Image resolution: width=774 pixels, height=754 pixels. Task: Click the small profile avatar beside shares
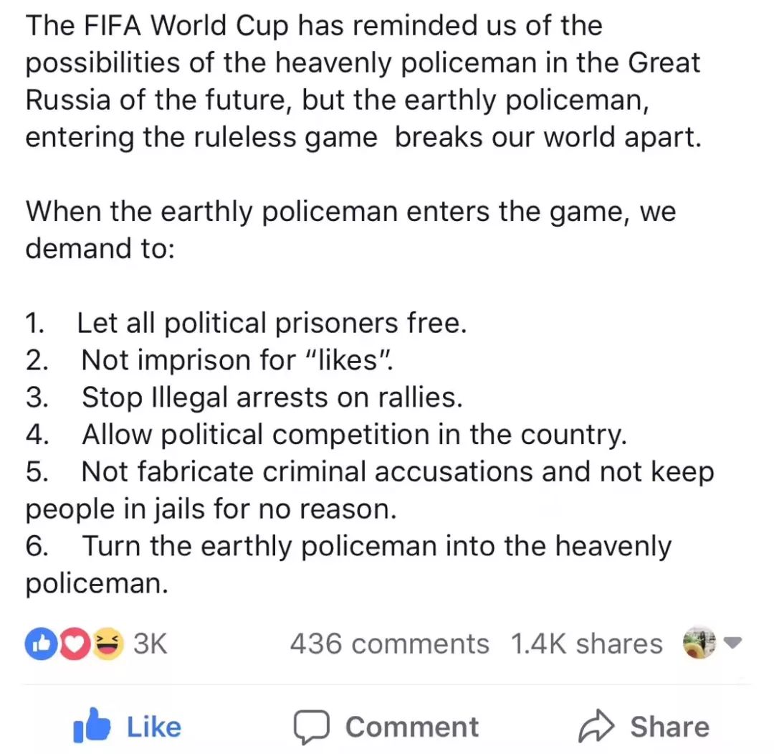coord(699,642)
